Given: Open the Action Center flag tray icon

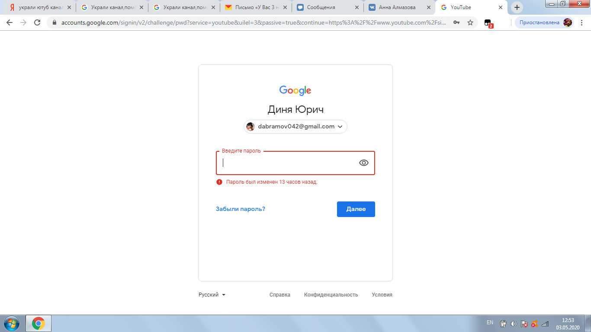Looking at the screenshot, I should pos(524,323).
